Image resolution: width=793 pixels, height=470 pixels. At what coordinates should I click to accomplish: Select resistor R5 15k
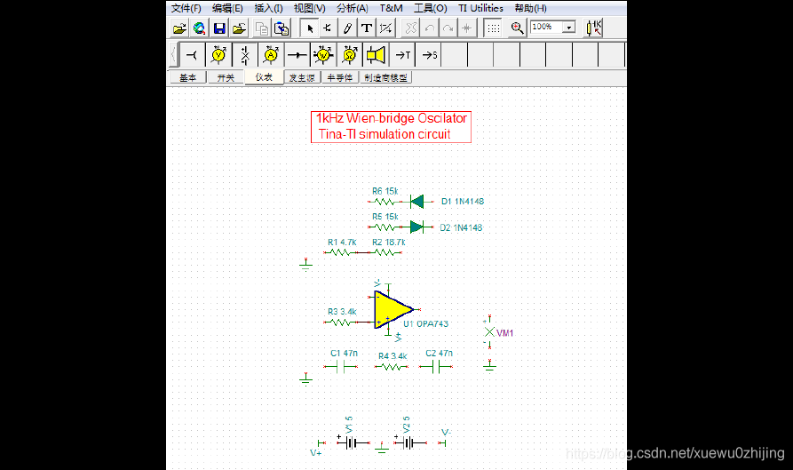point(385,227)
